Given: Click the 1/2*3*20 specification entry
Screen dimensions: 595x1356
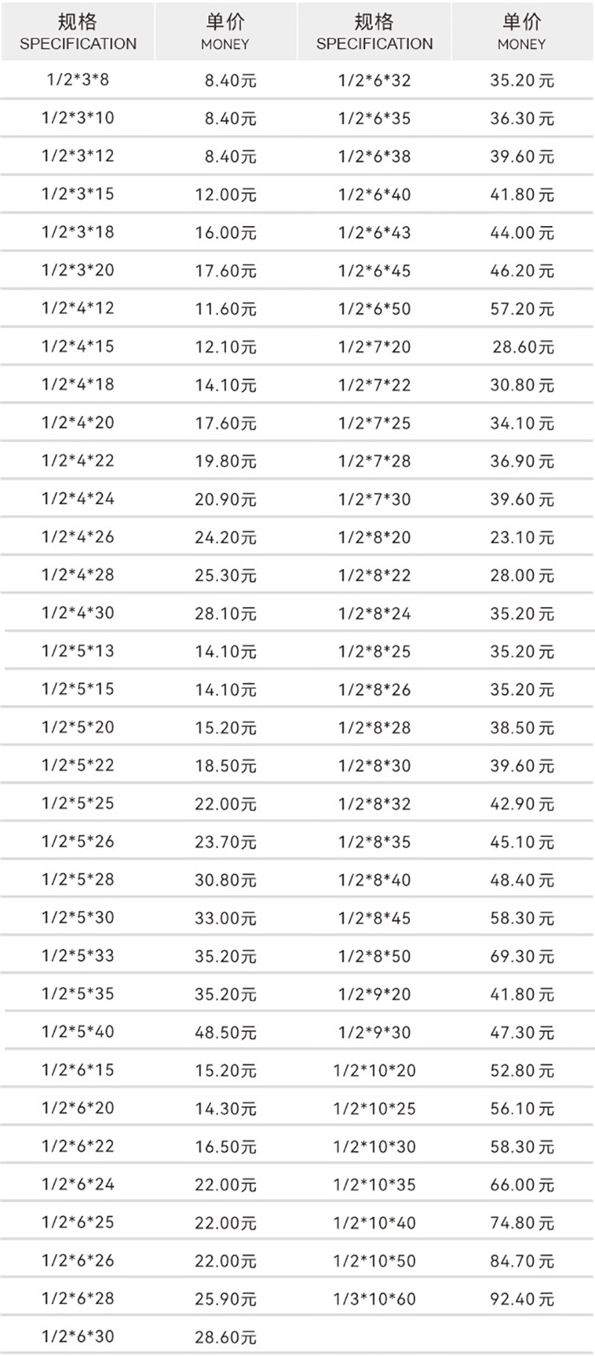Looking at the screenshot, I should click(77, 270).
